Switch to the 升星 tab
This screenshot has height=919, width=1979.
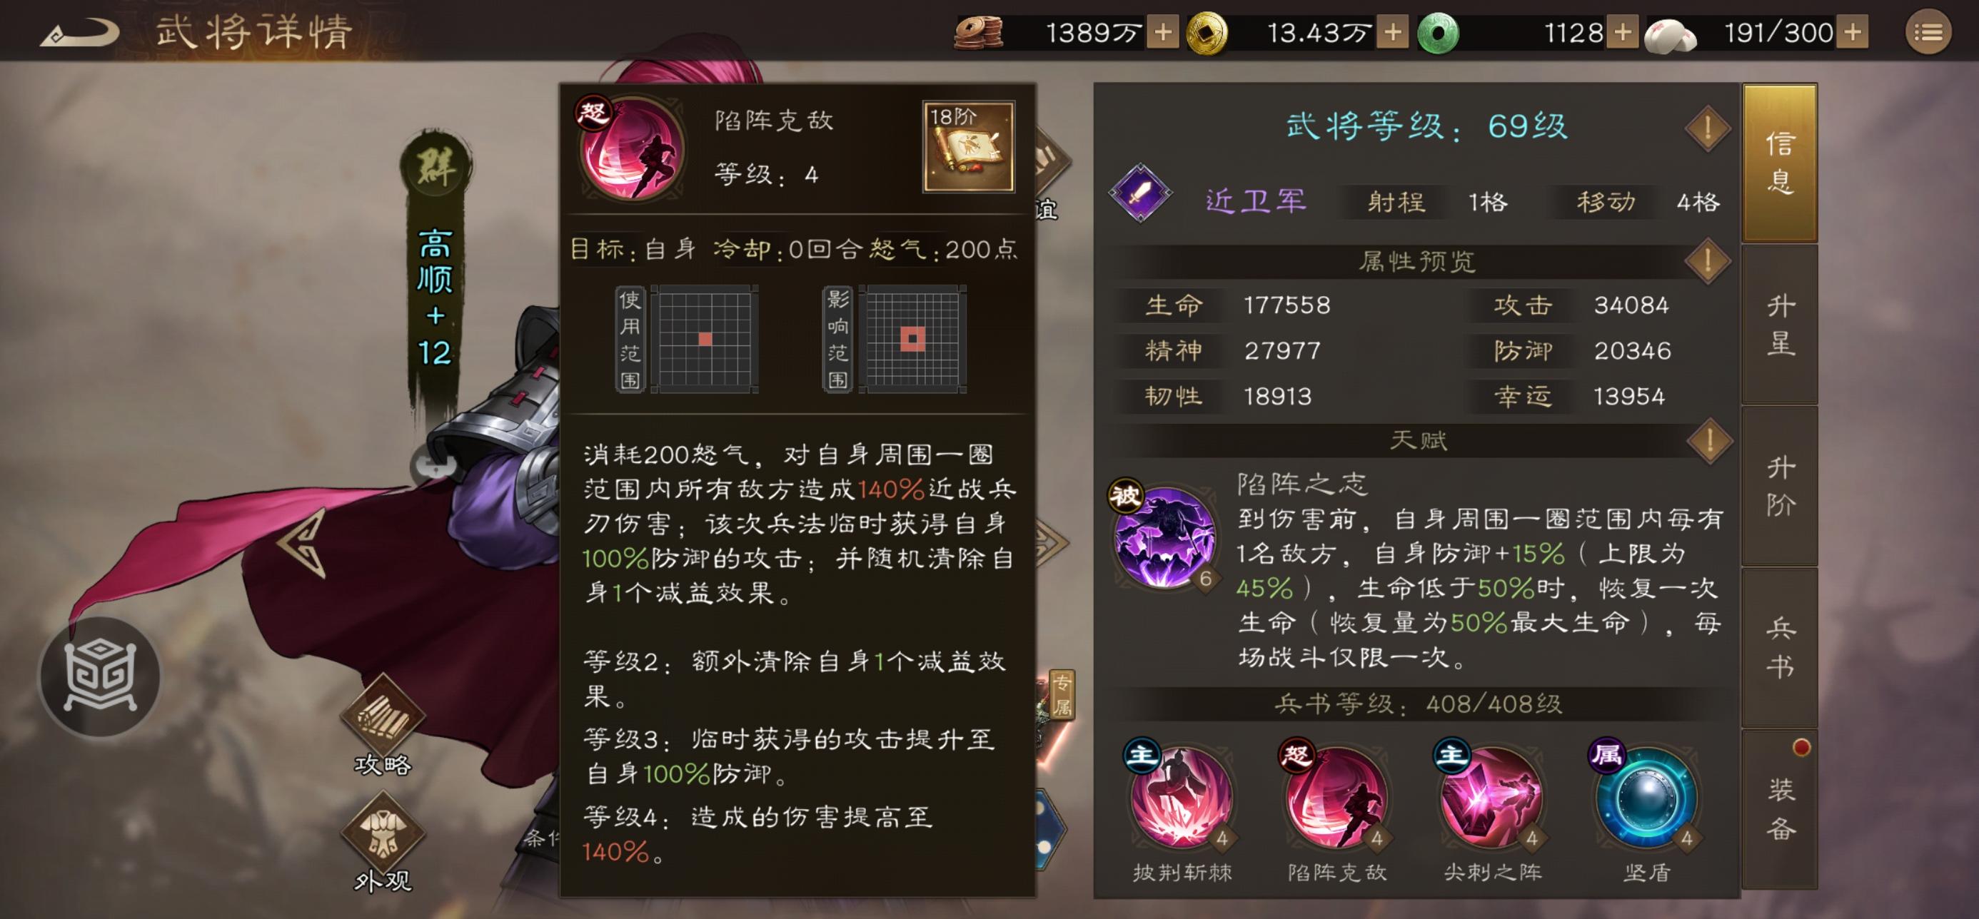(x=1779, y=324)
